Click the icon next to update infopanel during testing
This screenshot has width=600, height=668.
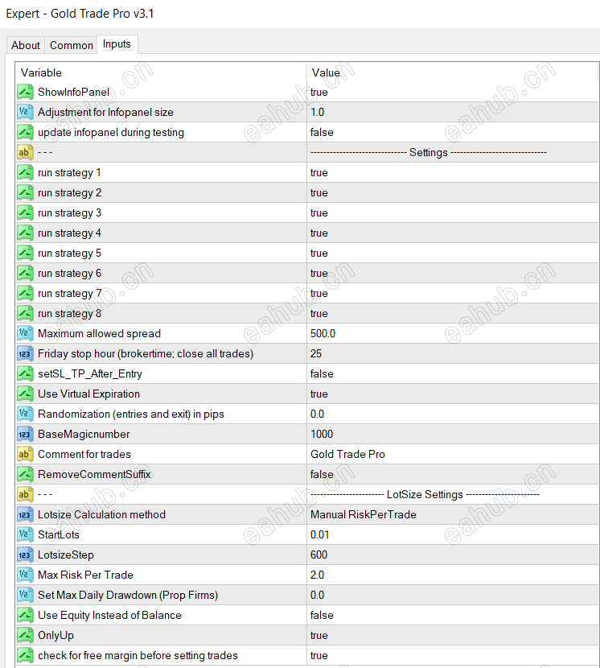tap(25, 132)
